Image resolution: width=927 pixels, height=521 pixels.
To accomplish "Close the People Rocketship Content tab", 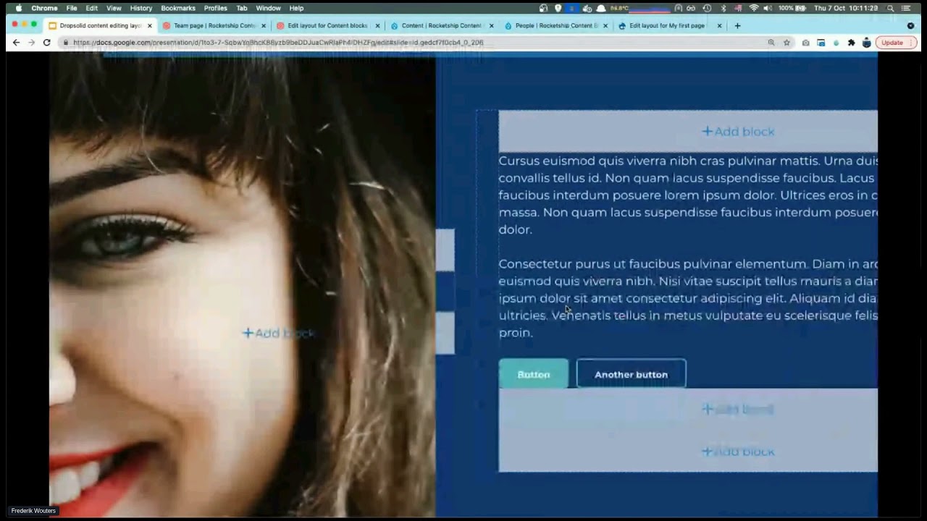I will click(x=605, y=25).
